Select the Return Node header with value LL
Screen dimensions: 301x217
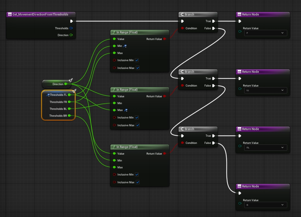click(263, 72)
